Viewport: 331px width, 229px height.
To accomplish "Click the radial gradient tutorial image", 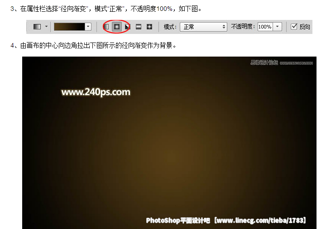I will pos(169,143).
